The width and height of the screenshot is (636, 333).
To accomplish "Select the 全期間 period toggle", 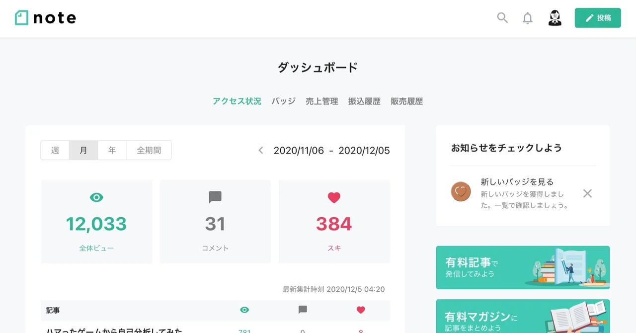I will pos(149,150).
